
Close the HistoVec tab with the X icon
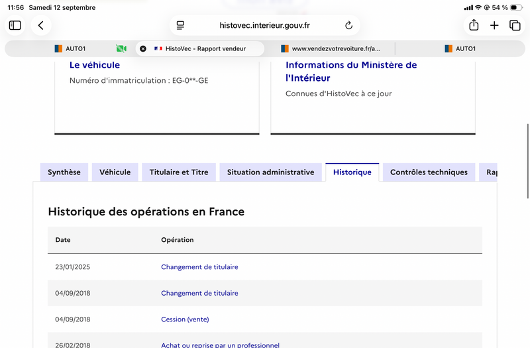[143, 48]
